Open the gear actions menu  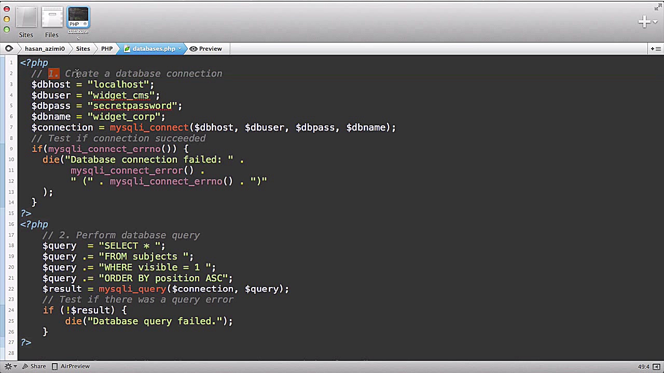pos(10,366)
